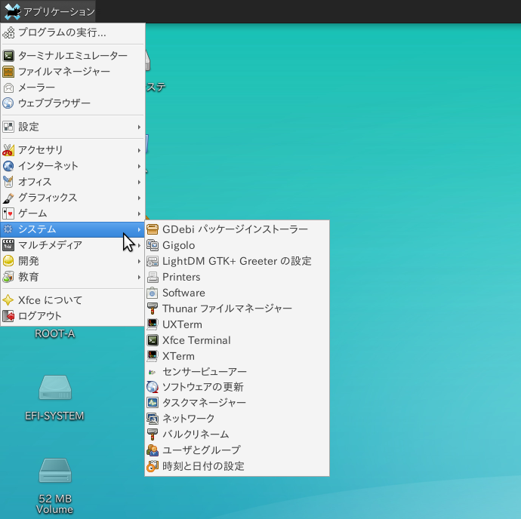
Task: Expand the 設定 submenu arrow
Action: [139, 127]
